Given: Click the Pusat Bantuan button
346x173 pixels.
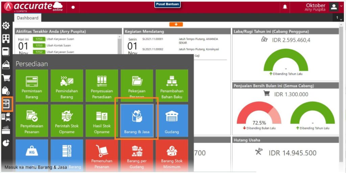Looking at the screenshot, I should [x=168, y=4].
